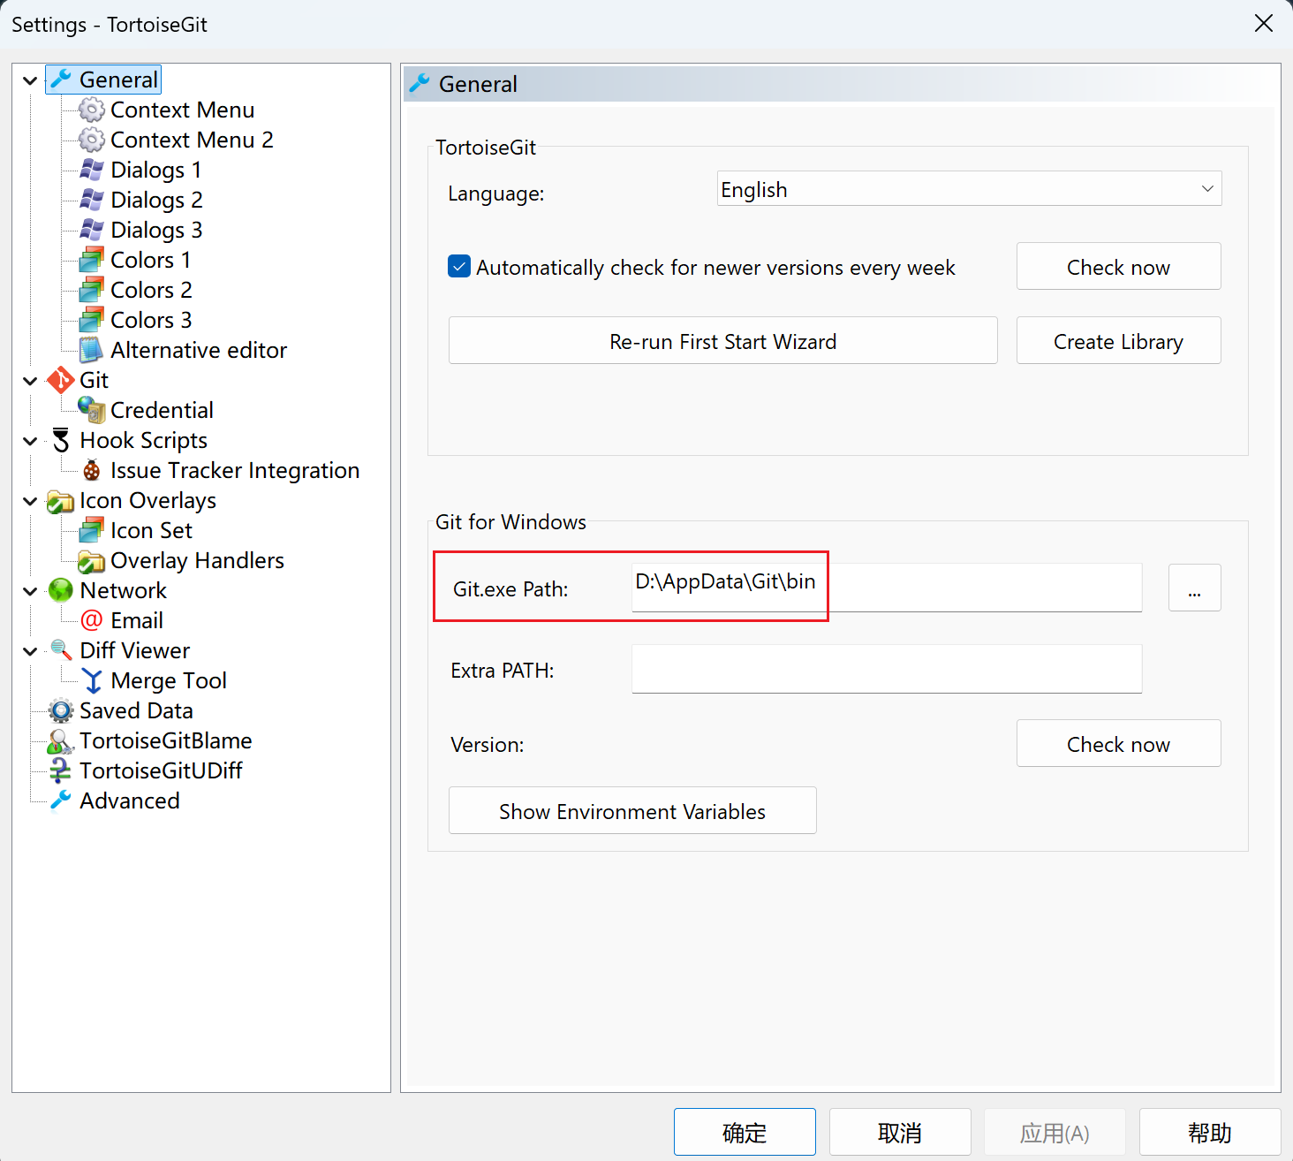Open Dialogs 1 via its window icon
This screenshot has width=1293, height=1161.
[92, 170]
